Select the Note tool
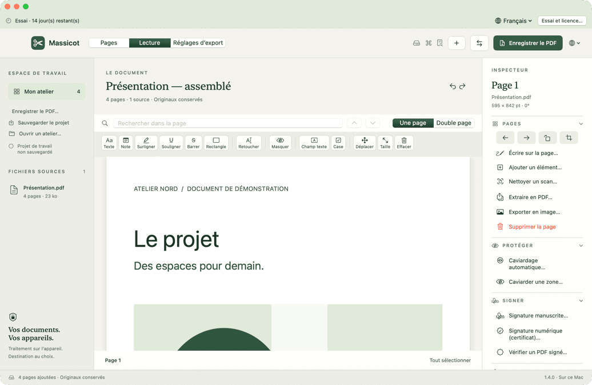 [126, 143]
